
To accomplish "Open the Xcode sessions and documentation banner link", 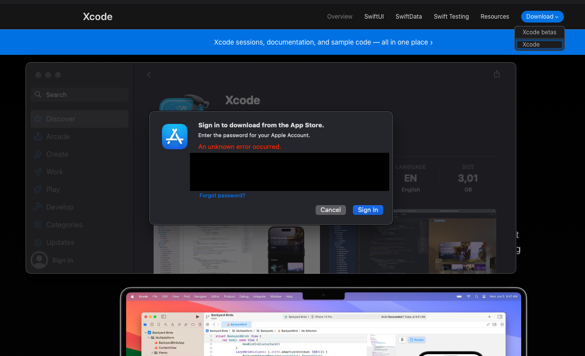I will click(323, 43).
